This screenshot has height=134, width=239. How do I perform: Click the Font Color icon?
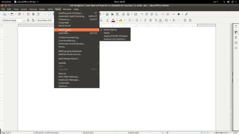coord(113,20)
